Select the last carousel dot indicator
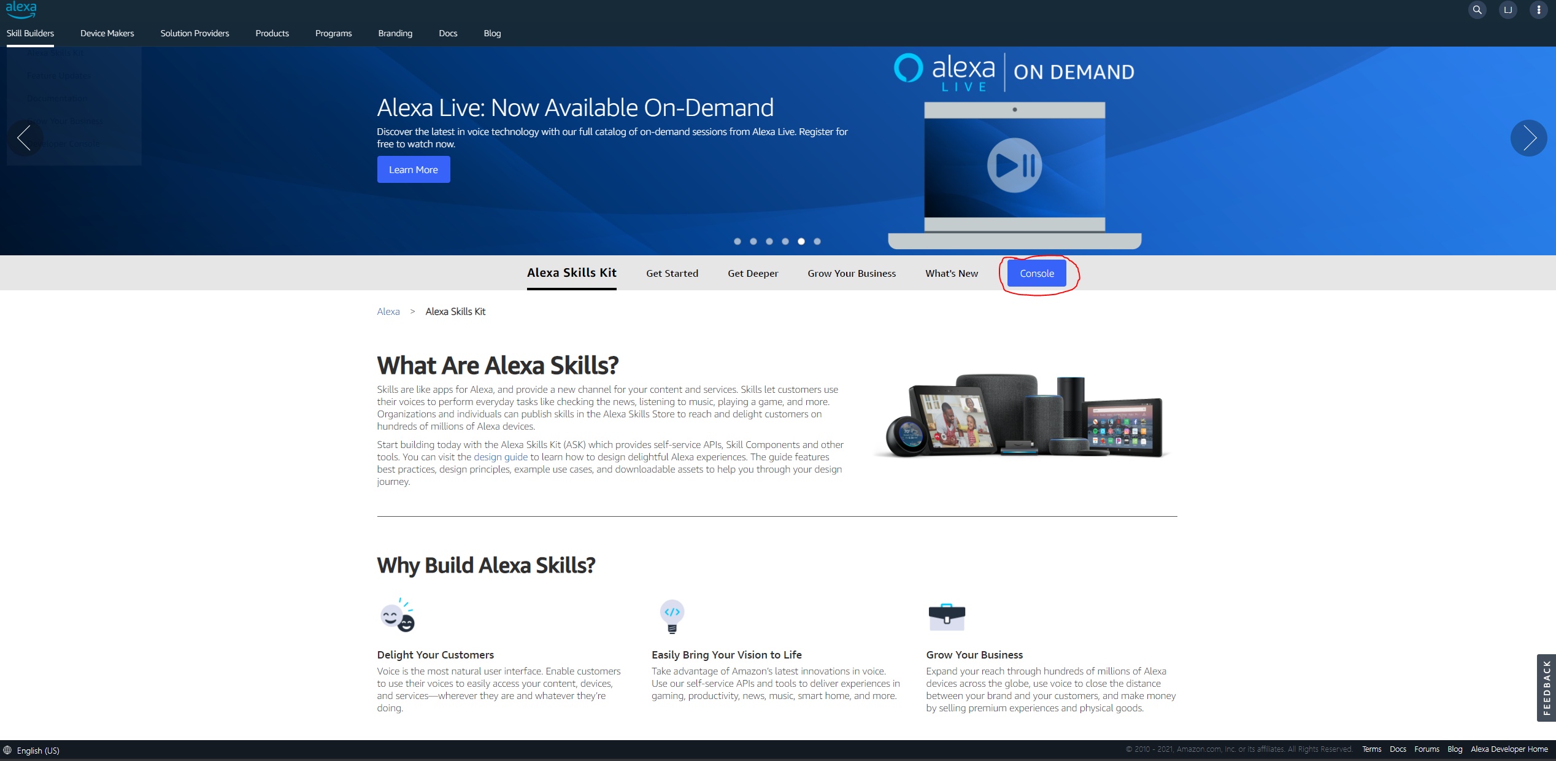 (x=817, y=242)
